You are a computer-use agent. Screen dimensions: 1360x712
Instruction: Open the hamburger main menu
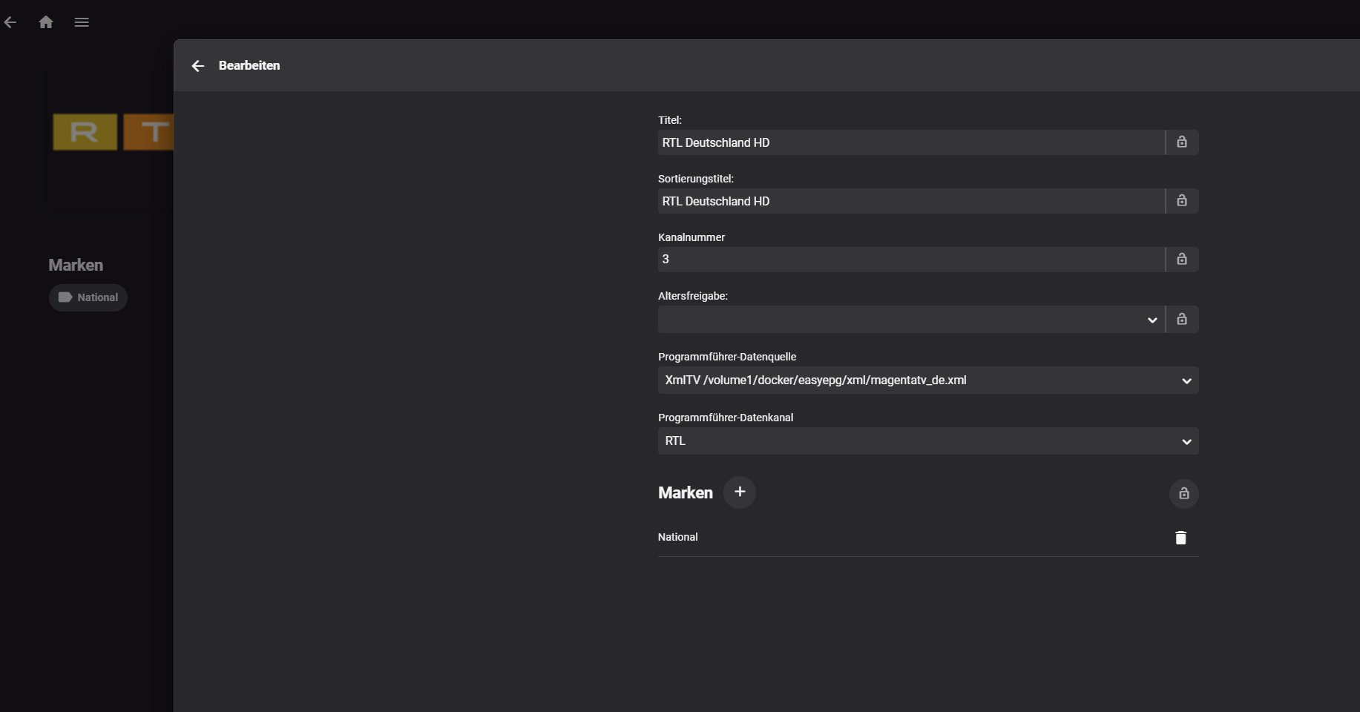pyautogui.click(x=82, y=22)
